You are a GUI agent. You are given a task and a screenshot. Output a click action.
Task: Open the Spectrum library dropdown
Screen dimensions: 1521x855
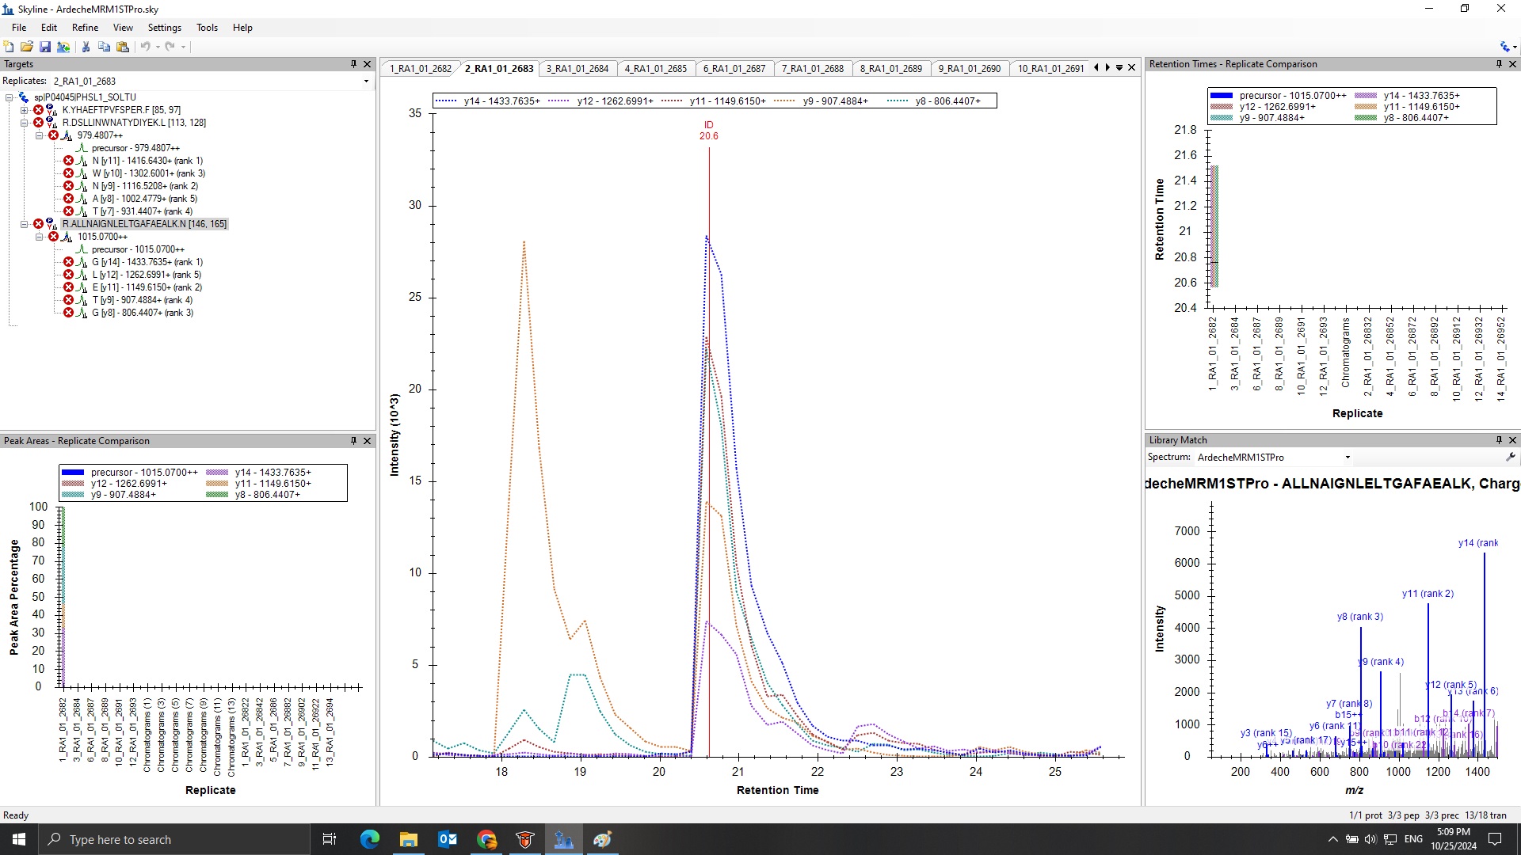pos(1347,458)
